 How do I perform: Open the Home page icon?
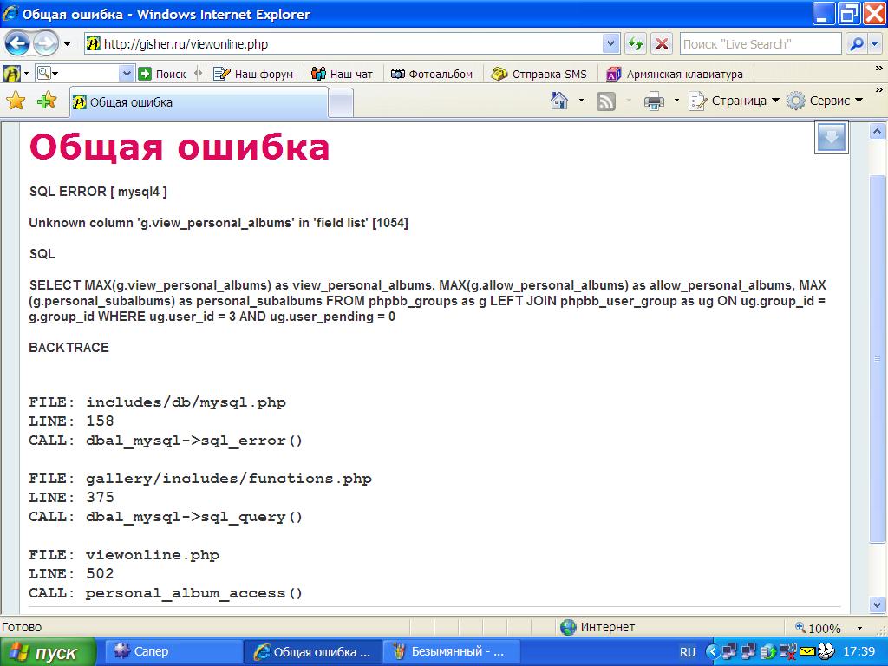tap(559, 101)
